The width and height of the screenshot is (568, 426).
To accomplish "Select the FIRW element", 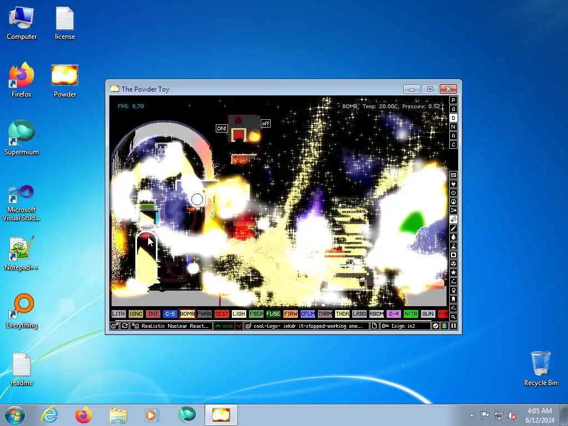I will coord(291,314).
